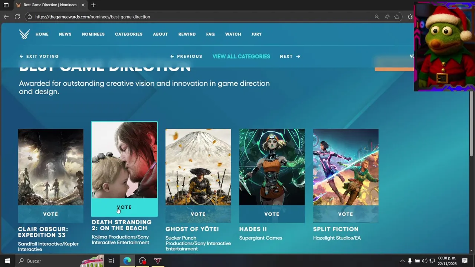This screenshot has height=267, width=475.
Task: Open tab actions menu icon in Edge
Action: [6, 5]
